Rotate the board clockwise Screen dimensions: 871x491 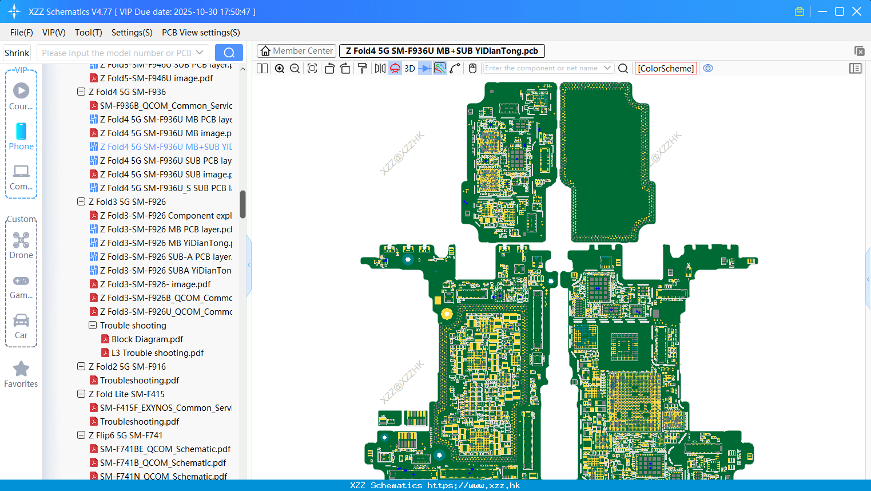point(345,68)
